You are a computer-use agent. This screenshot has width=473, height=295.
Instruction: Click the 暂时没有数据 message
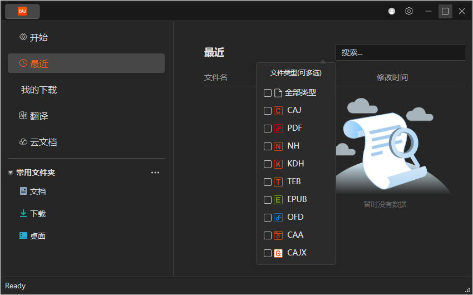coord(385,204)
